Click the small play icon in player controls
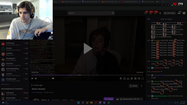 point(32,78)
